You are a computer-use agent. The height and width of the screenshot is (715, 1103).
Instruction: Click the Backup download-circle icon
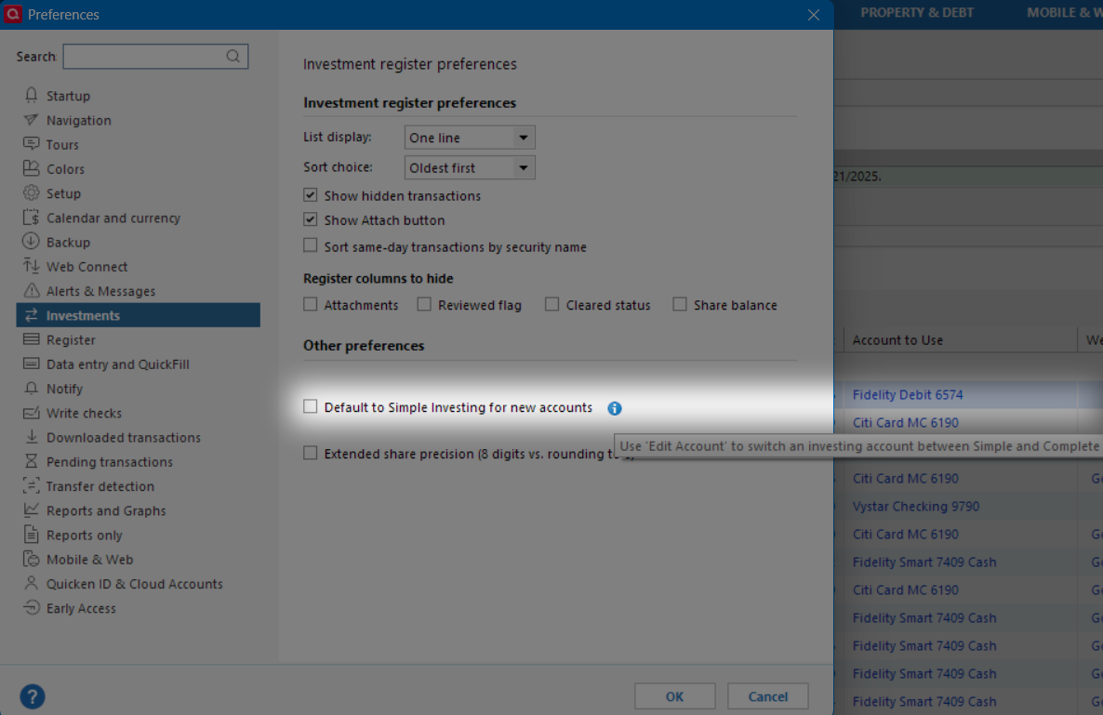tap(31, 241)
